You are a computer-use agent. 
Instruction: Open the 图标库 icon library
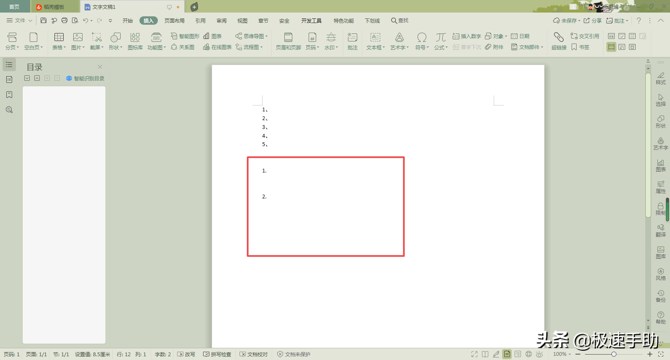(x=135, y=41)
